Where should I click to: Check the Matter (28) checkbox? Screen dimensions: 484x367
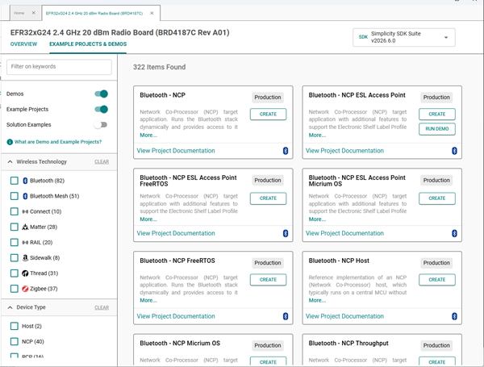click(15, 227)
